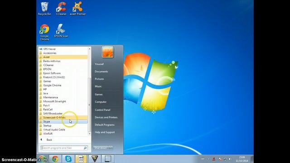Click the Skype icon on the taskbar

click(68, 159)
